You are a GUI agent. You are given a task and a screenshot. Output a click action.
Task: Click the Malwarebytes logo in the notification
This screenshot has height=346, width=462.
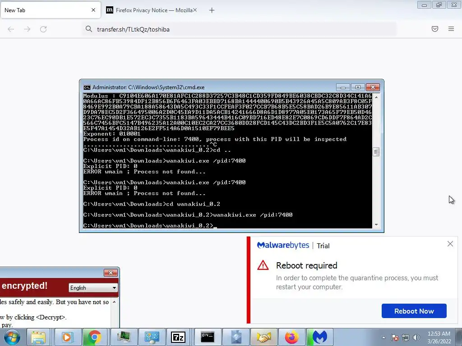tap(283, 246)
